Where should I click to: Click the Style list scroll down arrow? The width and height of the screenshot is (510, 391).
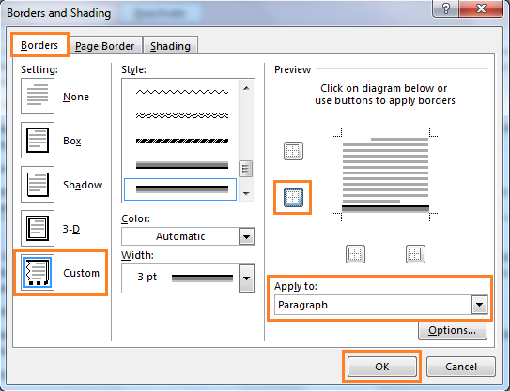(246, 194)
